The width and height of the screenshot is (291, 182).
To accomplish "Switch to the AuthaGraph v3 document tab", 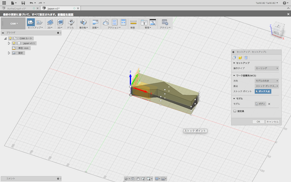I will coord(16,8).
